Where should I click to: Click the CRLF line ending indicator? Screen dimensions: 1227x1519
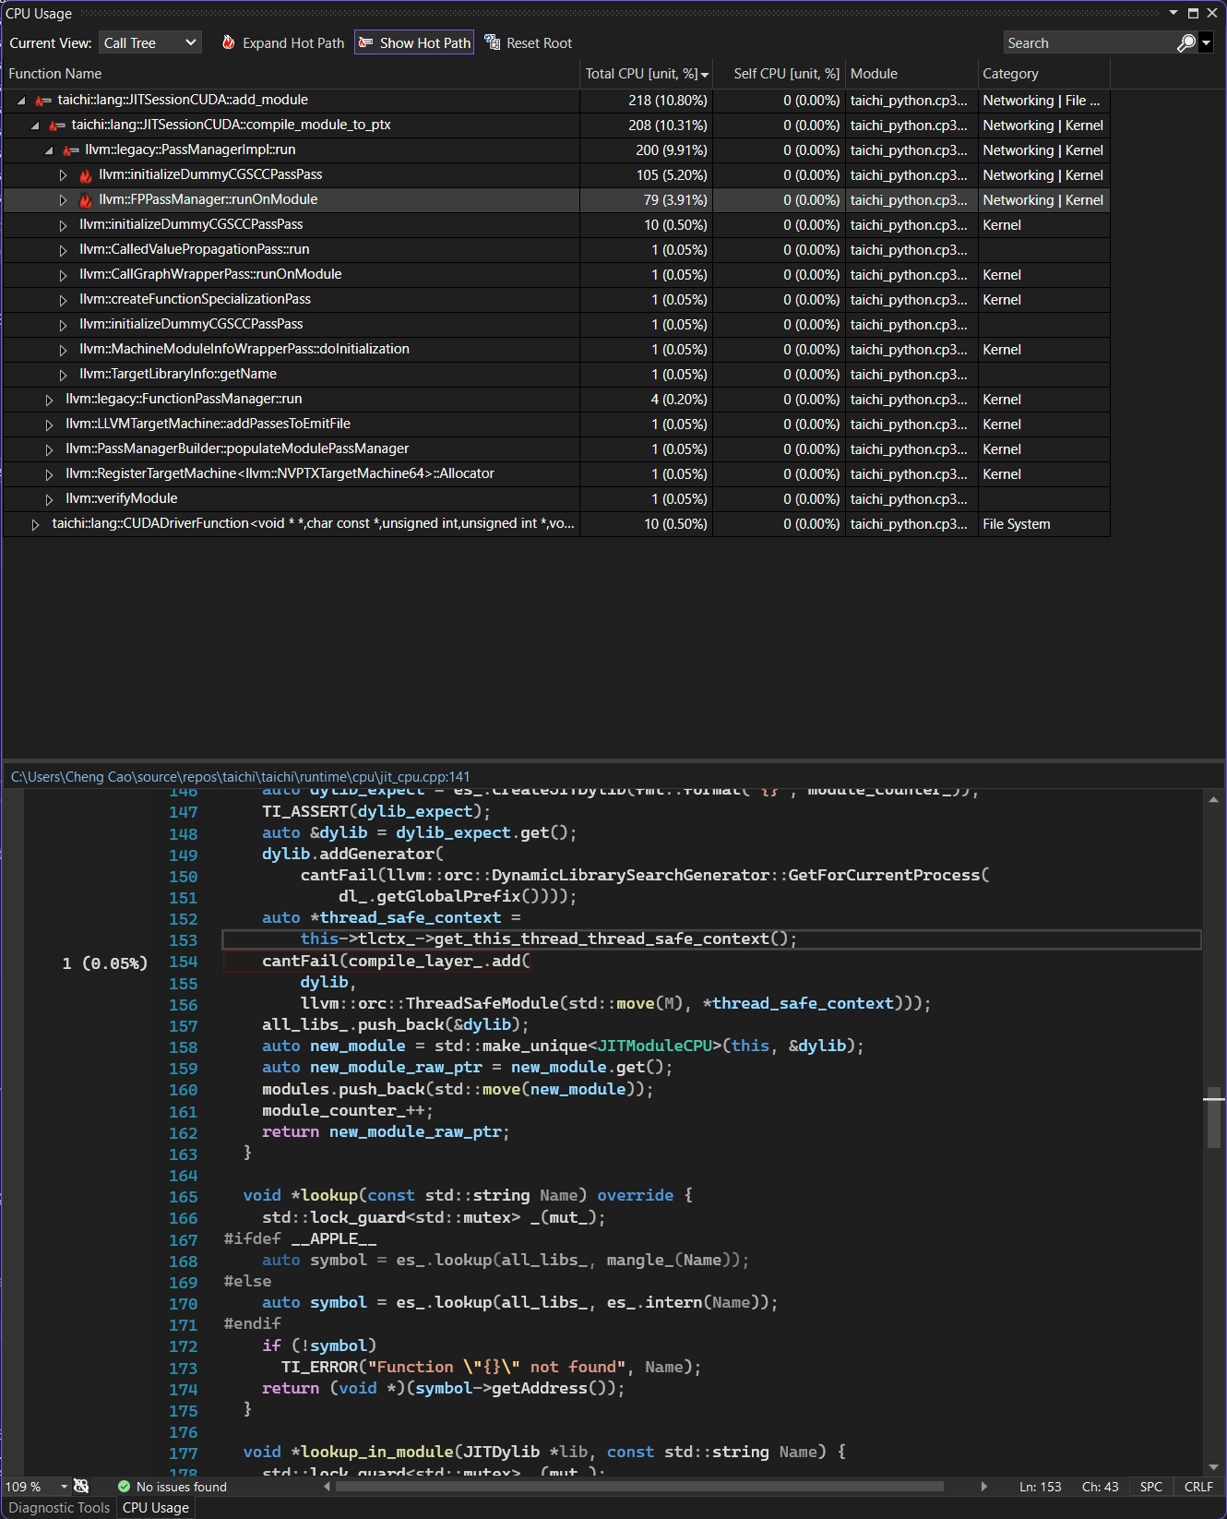[1198, 1486]
